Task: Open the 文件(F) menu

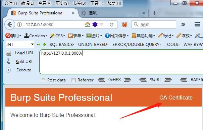Action: (x=11, y=3)
